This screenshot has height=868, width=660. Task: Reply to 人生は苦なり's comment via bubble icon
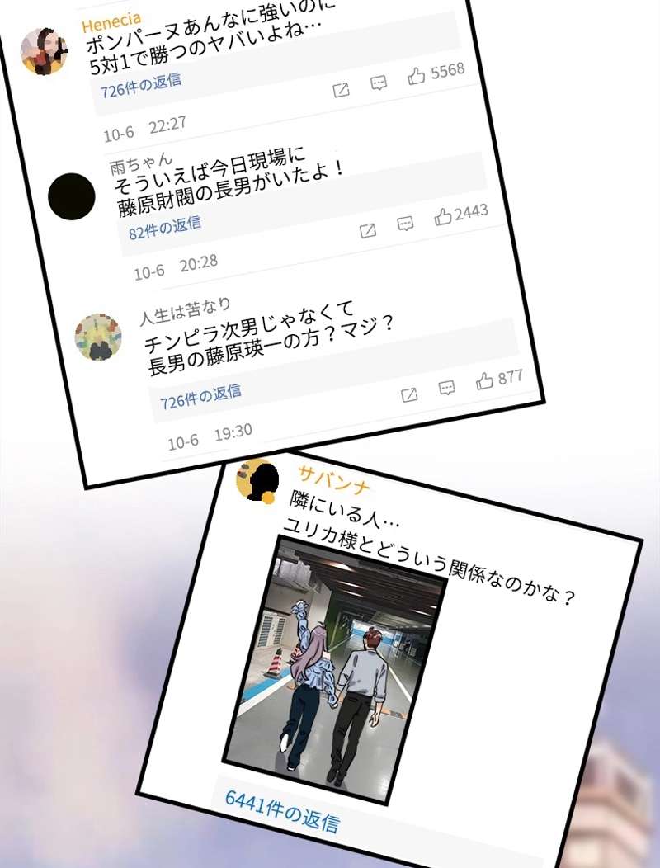pos(447,388)
